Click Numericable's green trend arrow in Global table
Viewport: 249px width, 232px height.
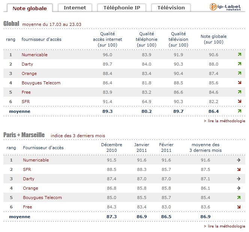(239, 55)
